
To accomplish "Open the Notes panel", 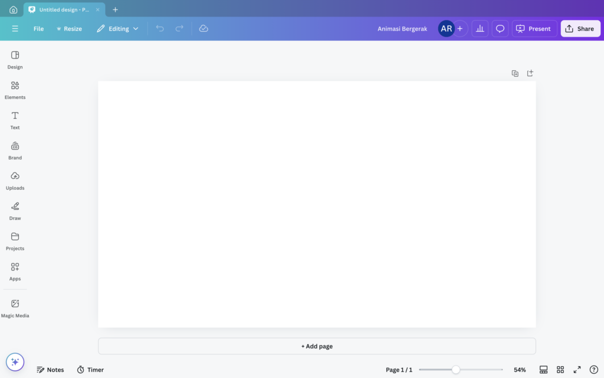I will (50, 370).
